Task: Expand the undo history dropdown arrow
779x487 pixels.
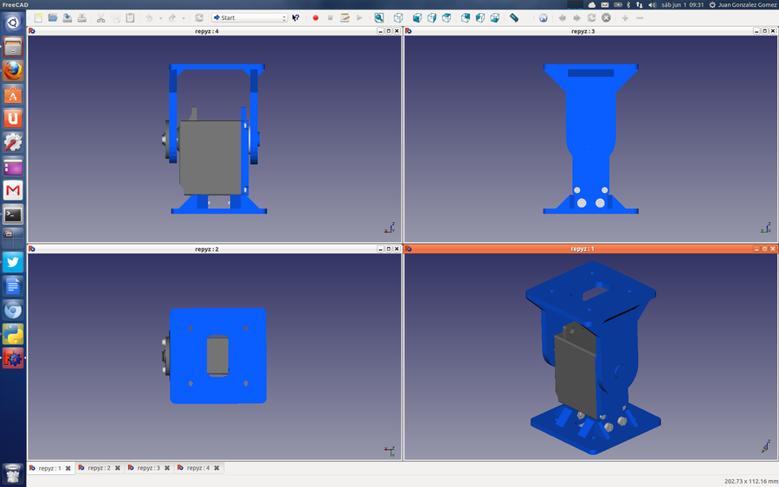Action: tap(160, 17)
